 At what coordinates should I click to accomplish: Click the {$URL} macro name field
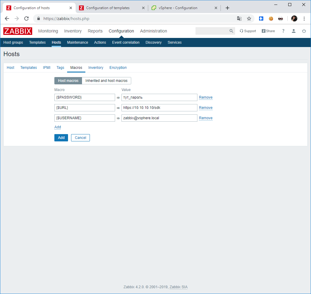[x=85, y=108]
